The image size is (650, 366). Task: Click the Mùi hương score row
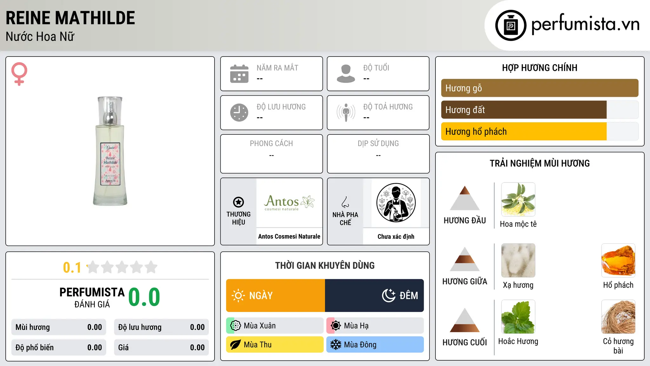[x=59, y=327]
